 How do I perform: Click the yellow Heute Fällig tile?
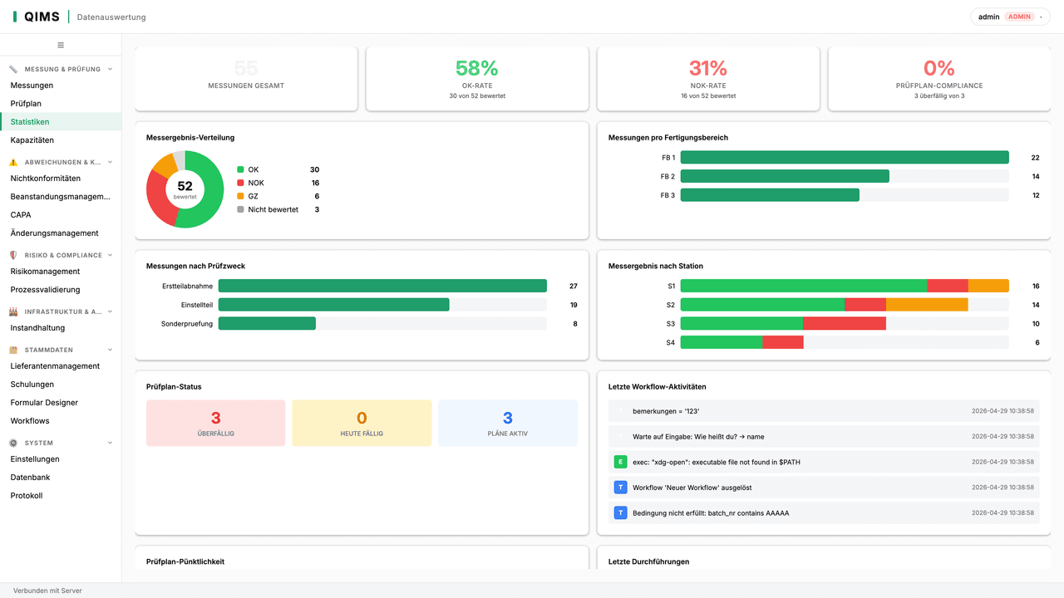click(x=362, y=424)
